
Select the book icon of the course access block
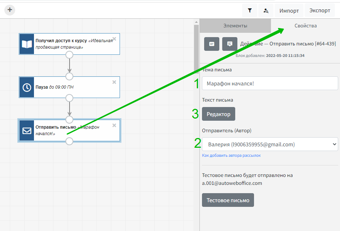(27, 44)
